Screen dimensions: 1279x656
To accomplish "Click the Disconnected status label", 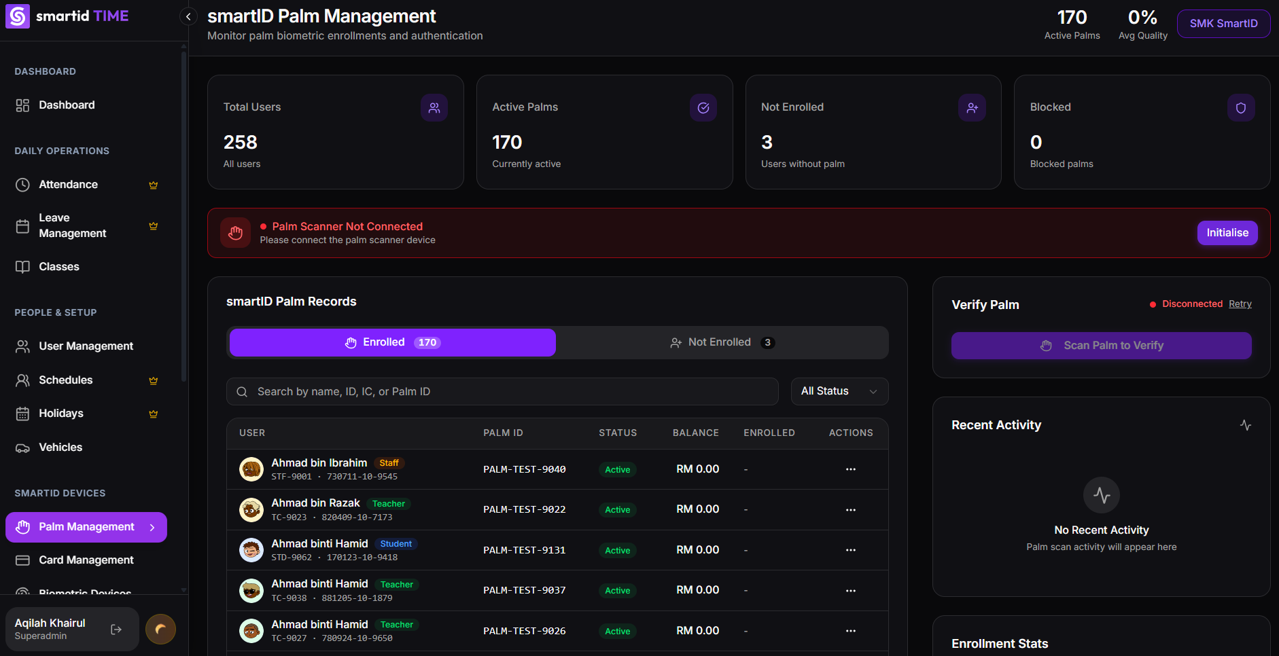I will coord(1193,304).
